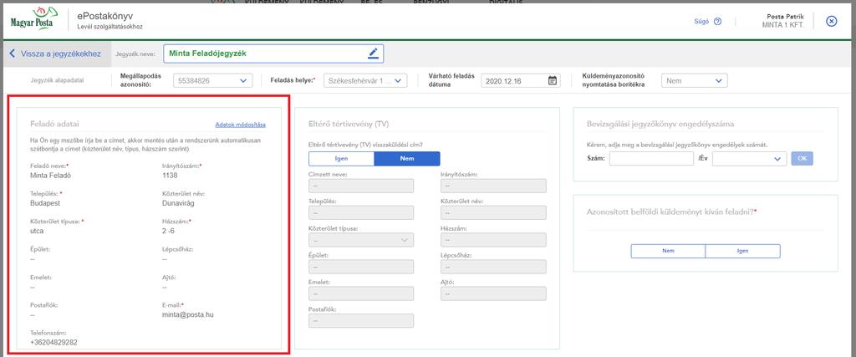Click the TV Épület field
Image resolution: width=856 pixels, height=357 pixels.
point(361,267)
